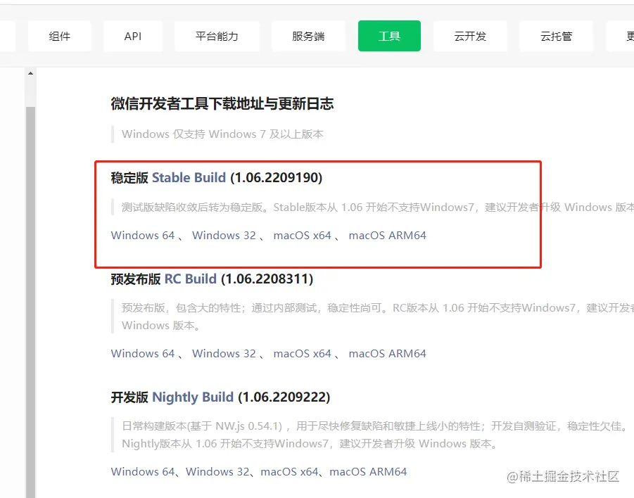Click the page title 微信开发者工具下载地址与更新日志
This screenshot has width=634, height=498.
click(x=222, y=104)
